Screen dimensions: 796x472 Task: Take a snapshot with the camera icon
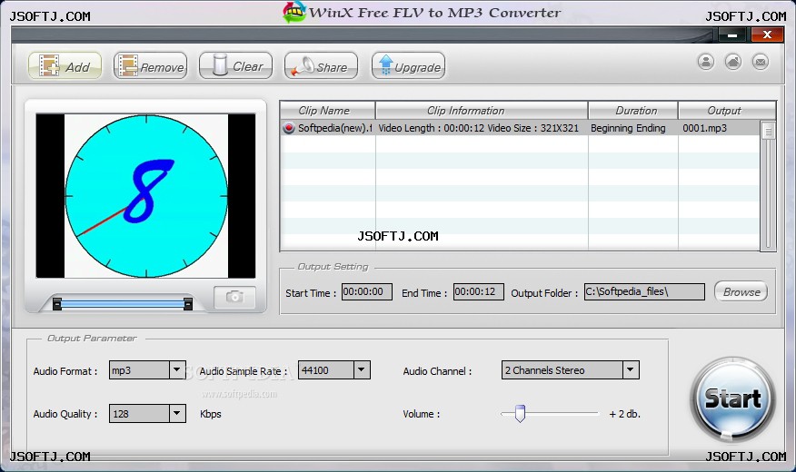coord(234,297)
